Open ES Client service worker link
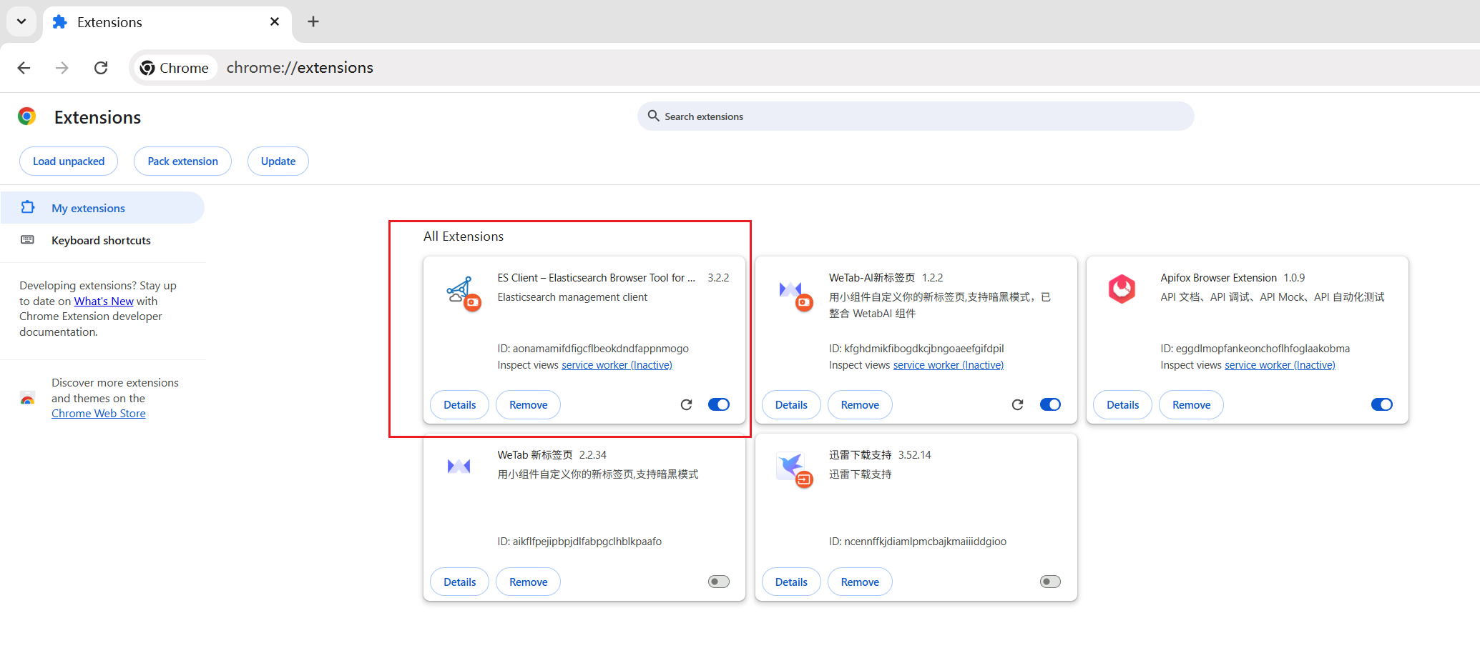Image resolution: width=1480 pixels, height=648 pixels. pos(617,365)
